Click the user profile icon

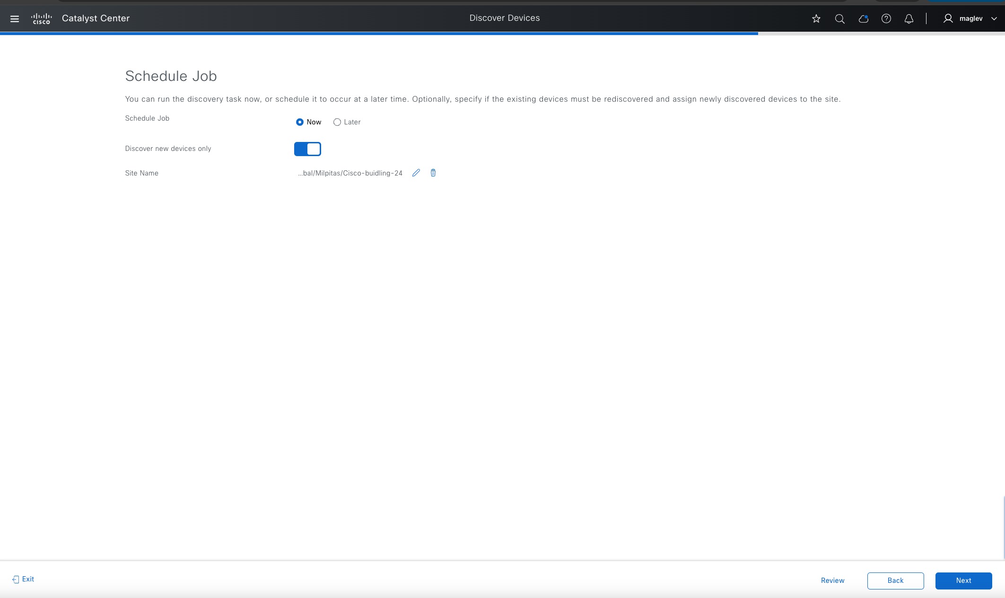coord(948,18)
